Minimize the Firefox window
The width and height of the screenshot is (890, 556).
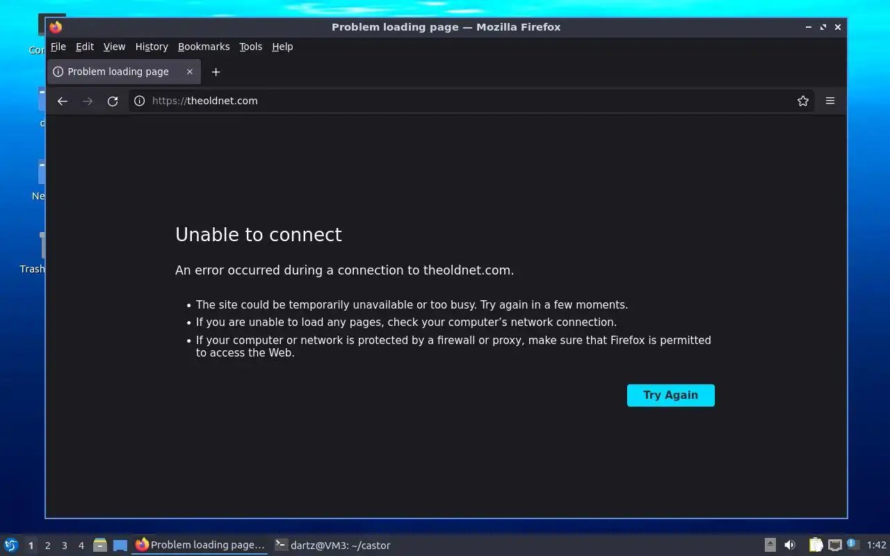[809, 27]
